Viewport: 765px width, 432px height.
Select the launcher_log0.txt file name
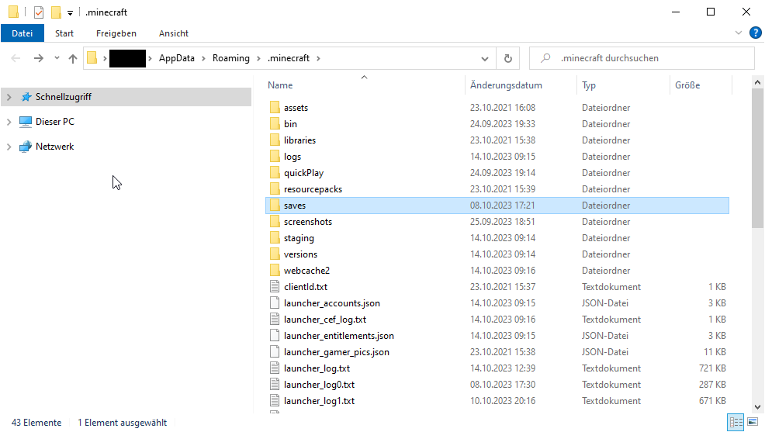(319, 385)
